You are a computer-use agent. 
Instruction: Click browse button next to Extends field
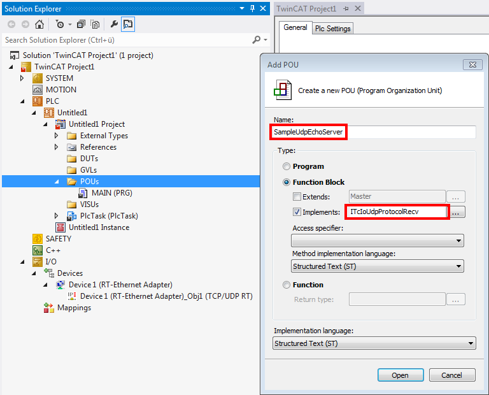click(x=456, y=197)
